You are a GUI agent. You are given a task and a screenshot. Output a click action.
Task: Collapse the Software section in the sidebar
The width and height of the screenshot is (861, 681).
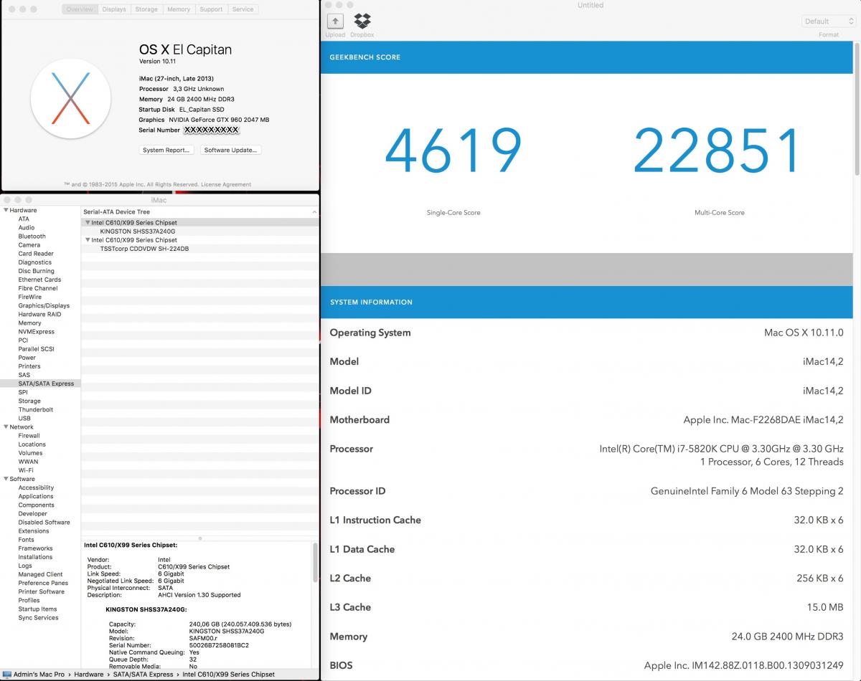[6, 479]
